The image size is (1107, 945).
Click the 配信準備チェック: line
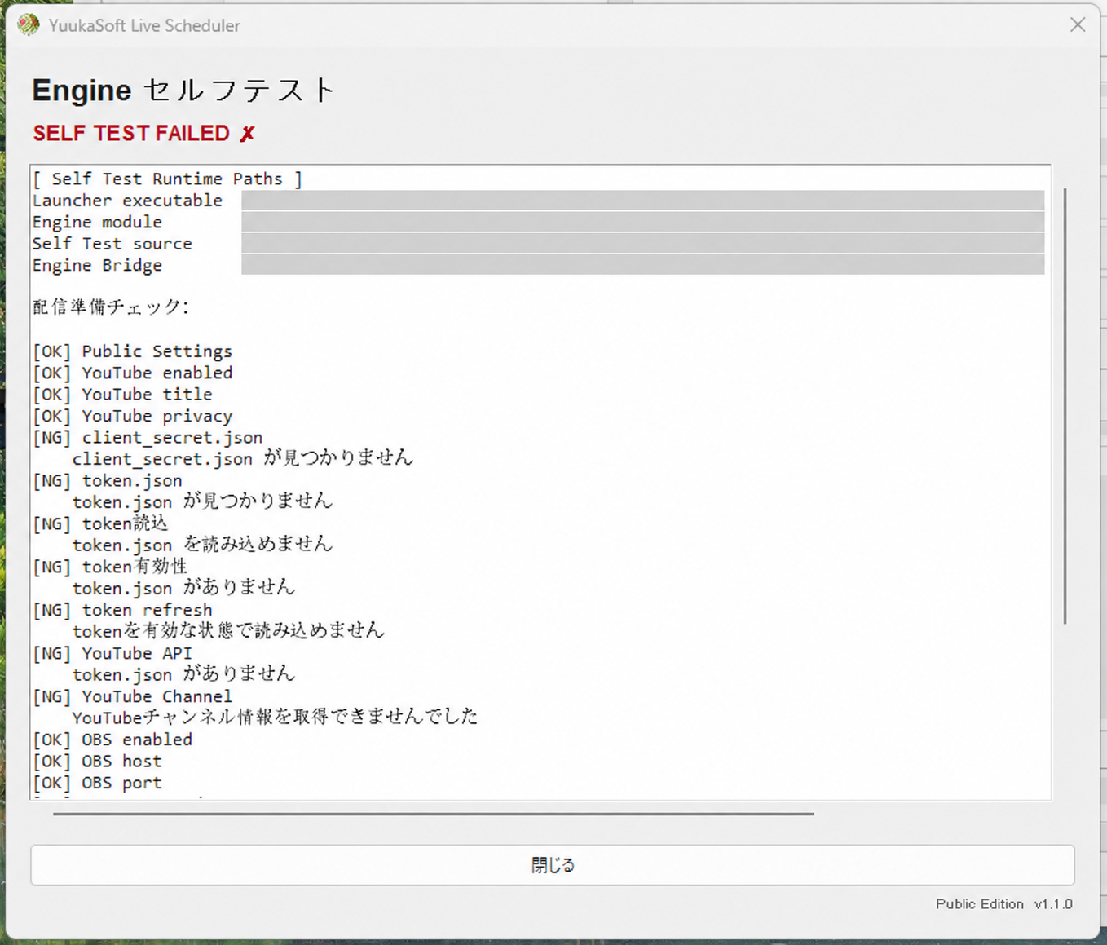111,307
